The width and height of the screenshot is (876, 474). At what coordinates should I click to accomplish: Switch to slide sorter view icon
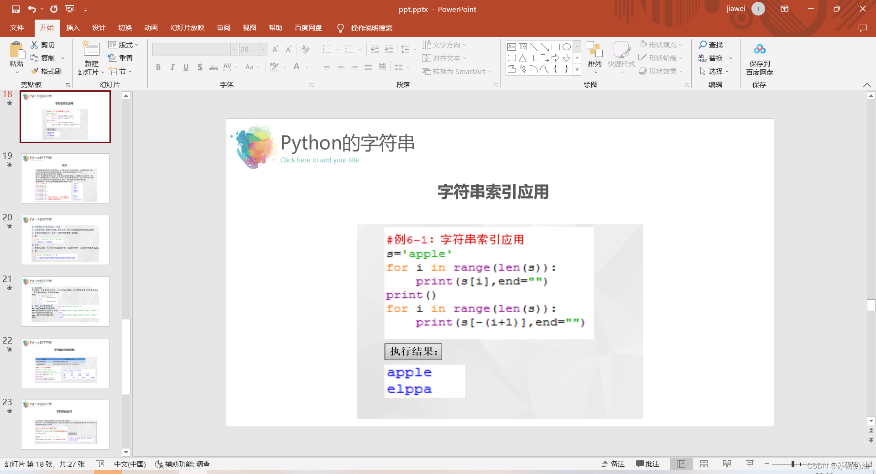[x=704, y=464]
